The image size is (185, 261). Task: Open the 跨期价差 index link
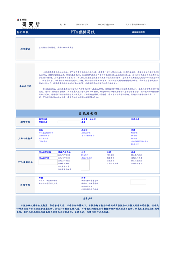click(x=43, y=122)
